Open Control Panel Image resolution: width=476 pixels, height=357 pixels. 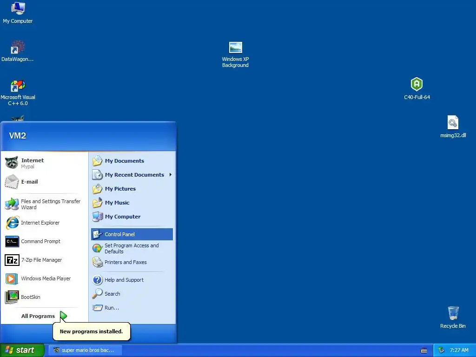click(x=132, y=234)
